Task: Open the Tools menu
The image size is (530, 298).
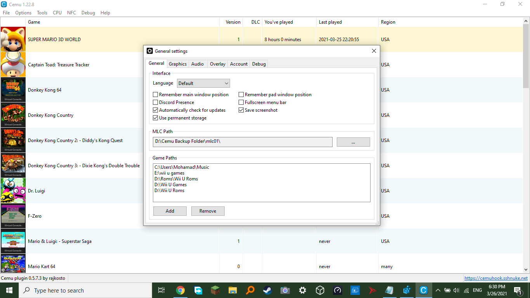Action: pyautogui.click(x=42, y=13)
